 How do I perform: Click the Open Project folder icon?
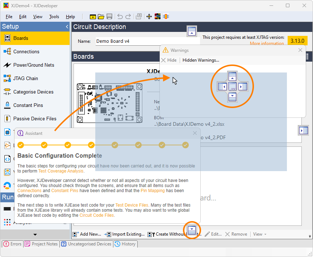pos(101,17)
